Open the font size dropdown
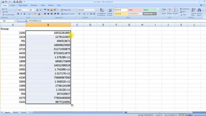This screenshot has height=116, width=206. coord(34,10)
